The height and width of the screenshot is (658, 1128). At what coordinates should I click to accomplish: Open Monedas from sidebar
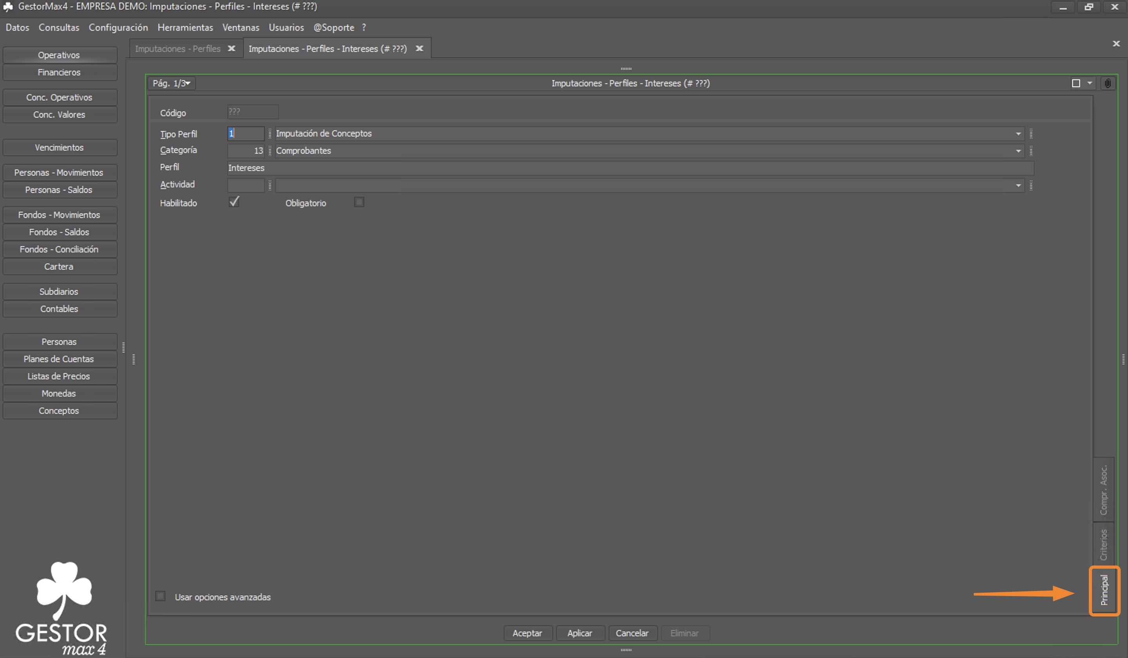(x=59, y=393)
